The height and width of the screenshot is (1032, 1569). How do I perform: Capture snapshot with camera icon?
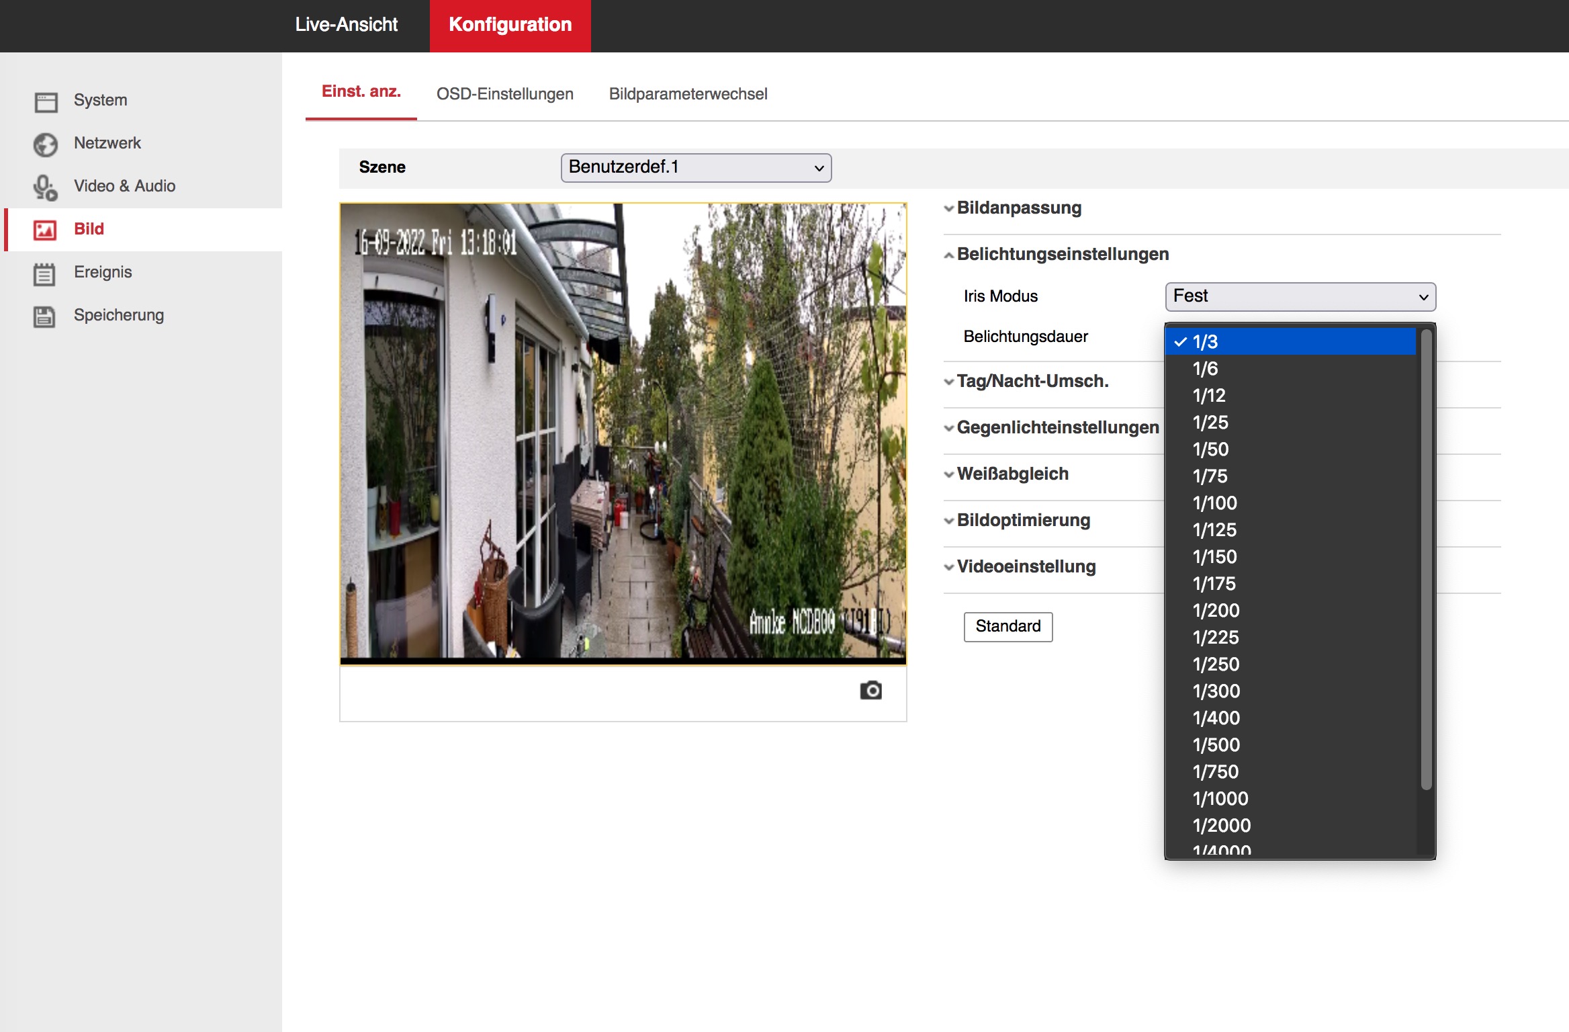coord(870,690)
